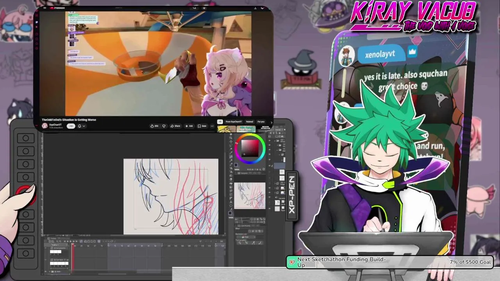
Task: Select the All recommendations chip
Action: 220,122
